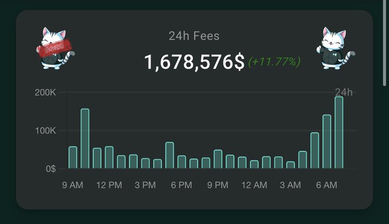Click the bar directly above the 12 PM label
The width and height of the screenshot is (389, 224).
point(109,157)
